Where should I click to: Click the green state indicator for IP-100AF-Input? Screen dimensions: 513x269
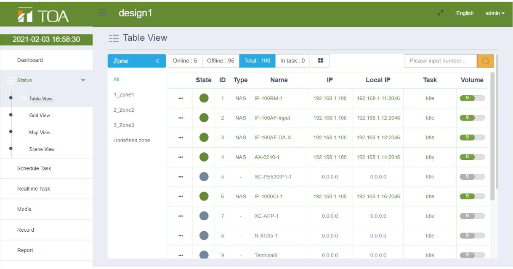(204, 118)
